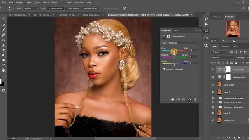
Task: Click the clip to layer icon
Action: (172, 100)
